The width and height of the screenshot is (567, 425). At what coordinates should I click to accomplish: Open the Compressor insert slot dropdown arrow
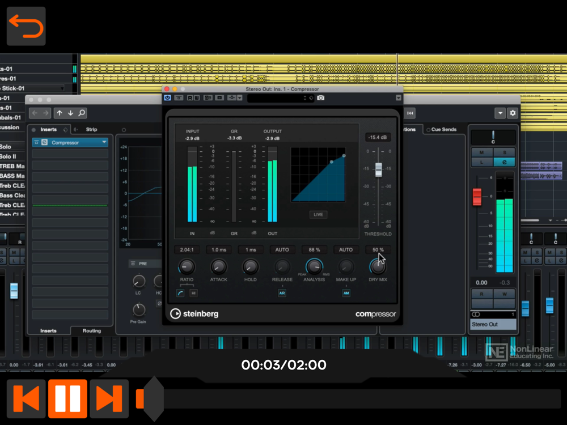click(104, 142)
